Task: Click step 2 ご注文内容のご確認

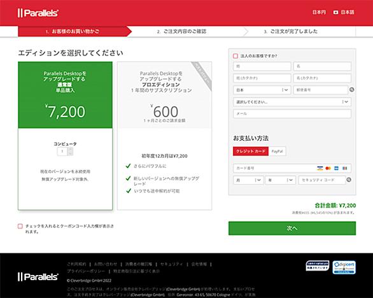Action: coord(181,31)
